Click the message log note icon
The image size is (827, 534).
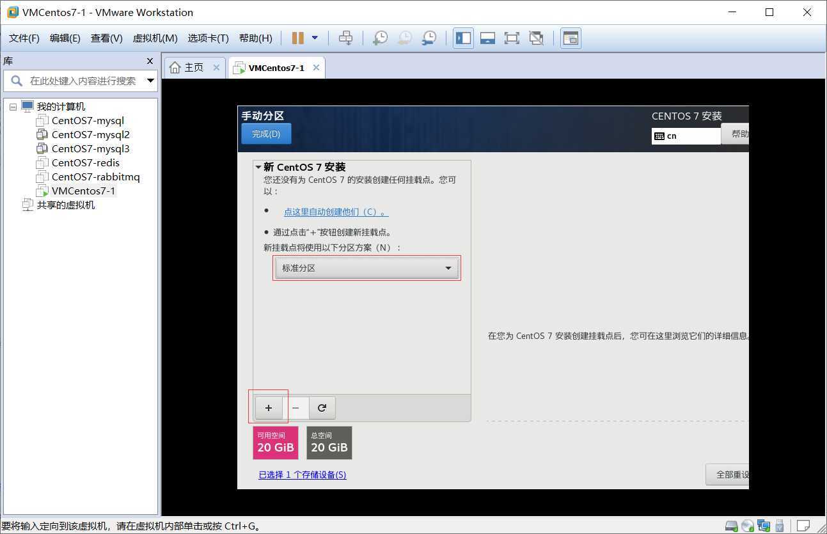[x=803, y=526]
